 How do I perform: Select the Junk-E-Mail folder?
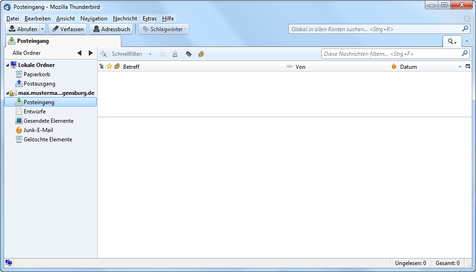(38, 130)
